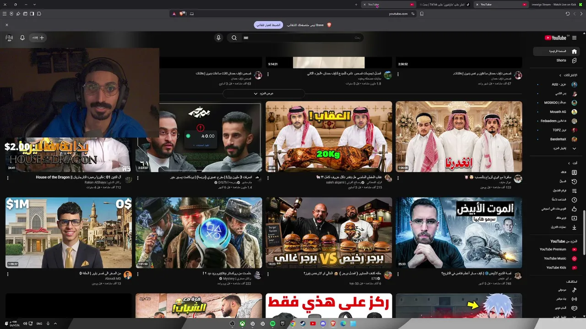Open Watch Later in the sidebar
Screen dimensions: 586x329
[557, 200]
